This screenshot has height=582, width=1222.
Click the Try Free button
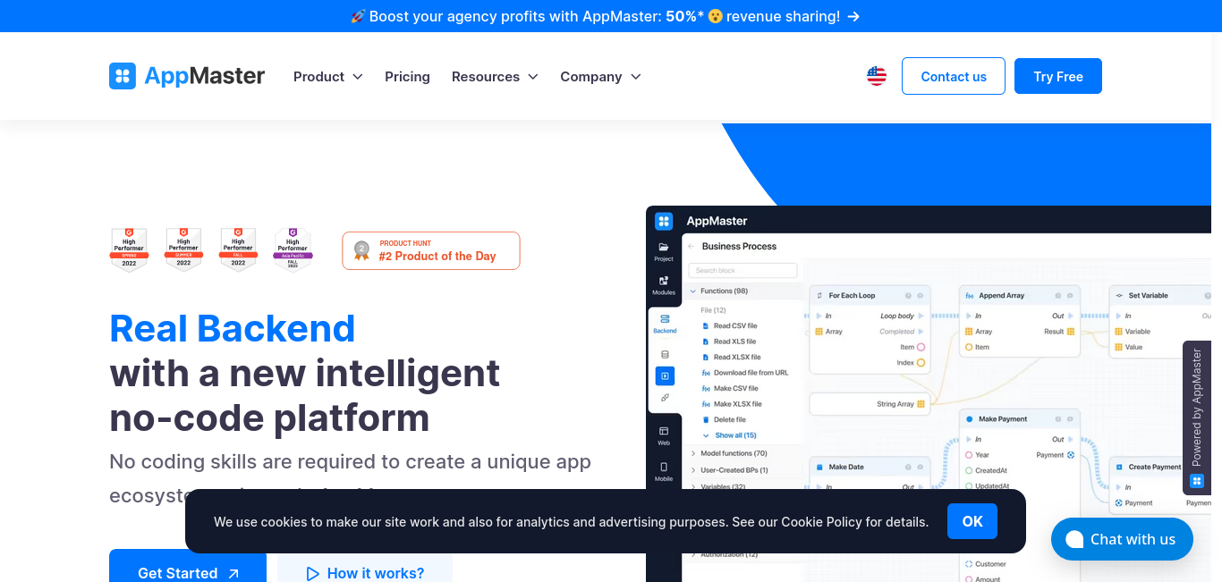tap(1058, 76)
